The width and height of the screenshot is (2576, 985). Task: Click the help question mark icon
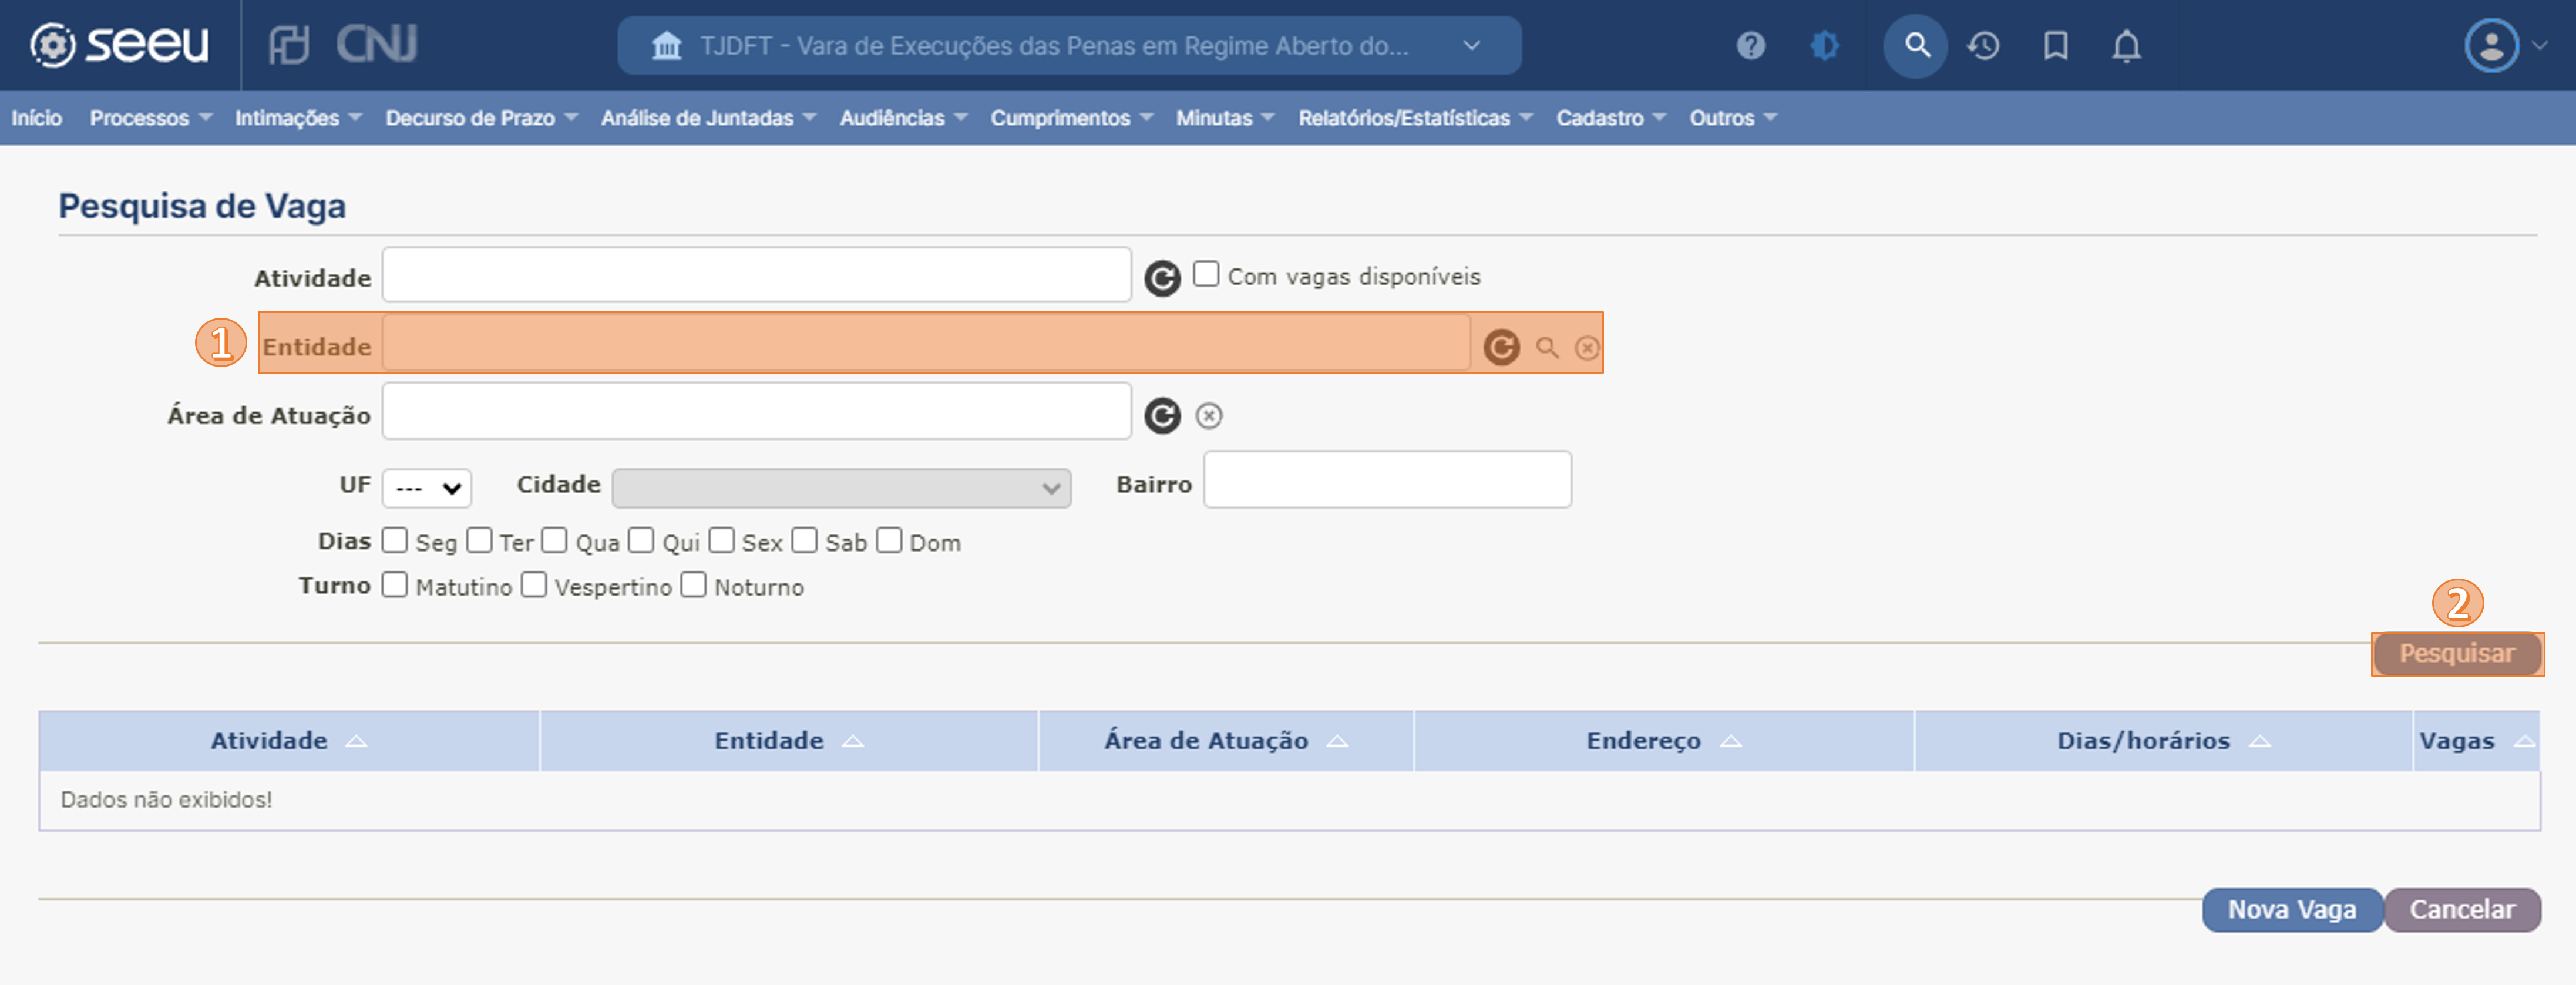tap(1750, 46)
